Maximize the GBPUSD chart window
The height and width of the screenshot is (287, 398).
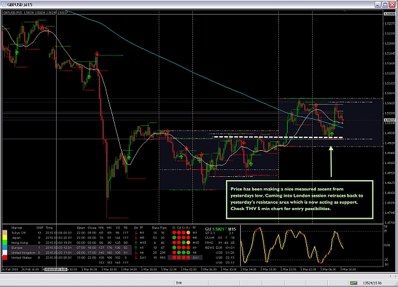click(385, 4)
